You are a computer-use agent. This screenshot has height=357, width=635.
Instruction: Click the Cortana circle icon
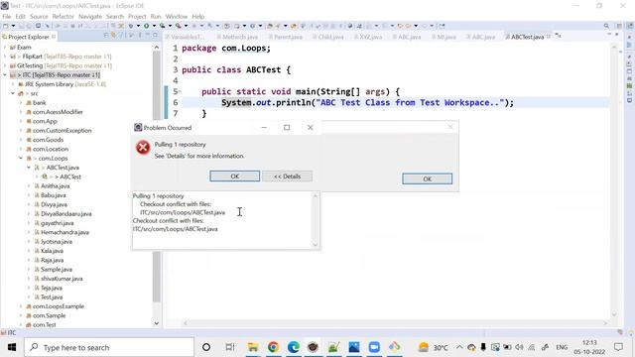pyautogui.click(x=206, y=347)
